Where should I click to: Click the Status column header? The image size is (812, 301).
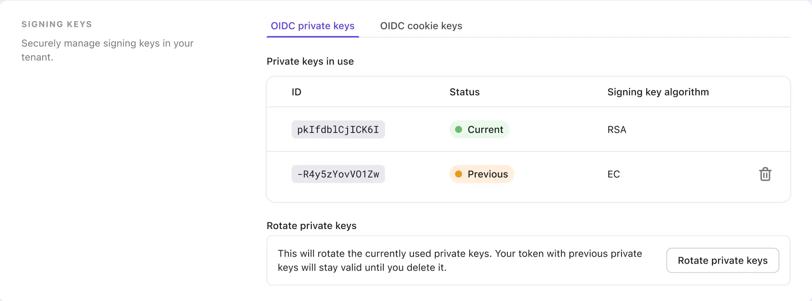pos(464,92)
